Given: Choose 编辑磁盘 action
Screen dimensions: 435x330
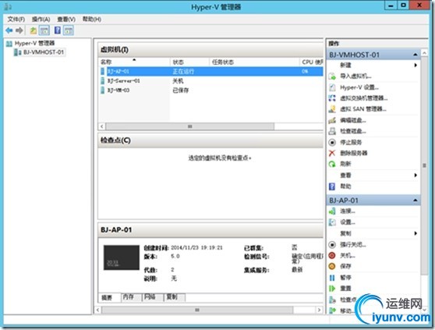Looking at the screenshot, I should (352, 120).
